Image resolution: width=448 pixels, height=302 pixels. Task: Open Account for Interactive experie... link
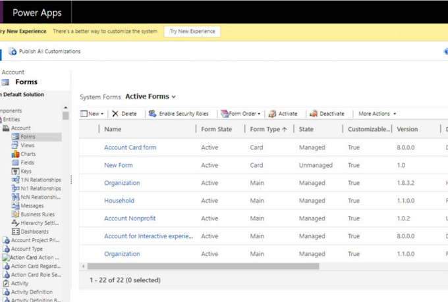tap(149, 236)
